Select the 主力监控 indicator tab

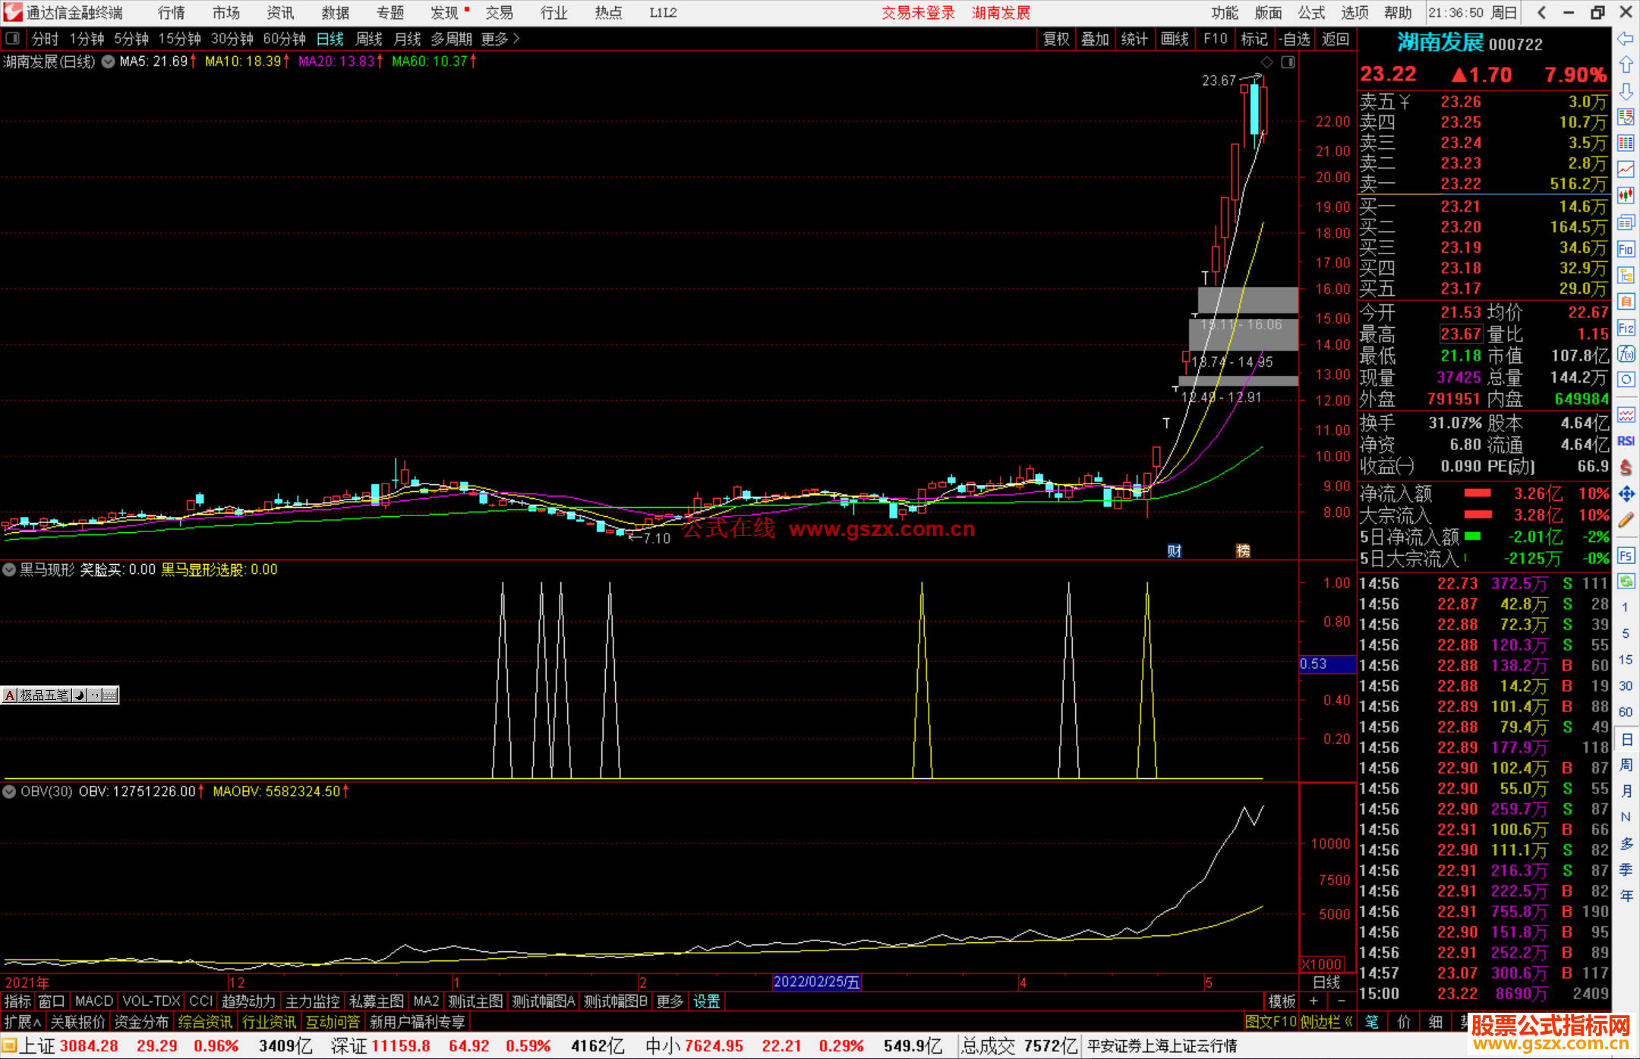click(312, 1001)
